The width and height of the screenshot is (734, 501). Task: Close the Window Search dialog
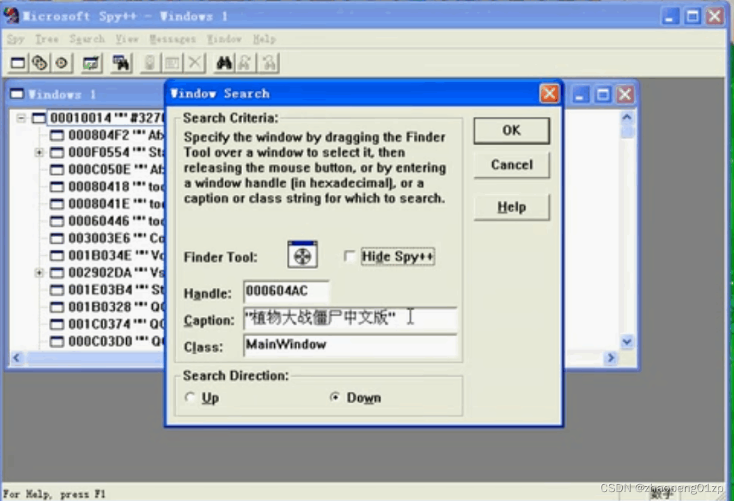point(549,93)
